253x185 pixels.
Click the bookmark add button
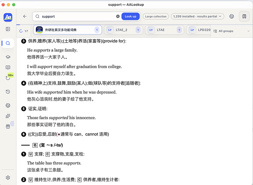[244, 16]
